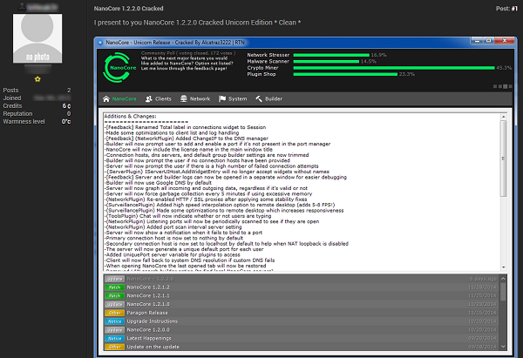Click the Network Stresser poll bar
The width and height of the screenshot is (523, 358).
point(331,55)
